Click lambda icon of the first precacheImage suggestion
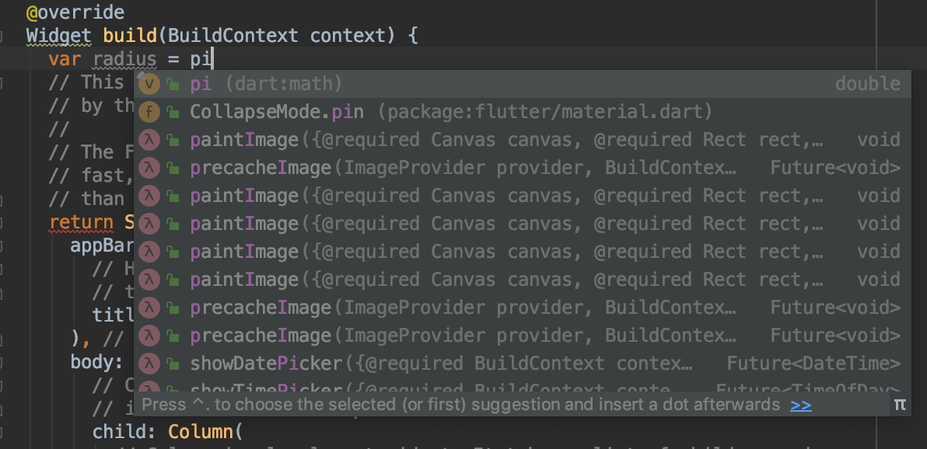The height and width of the screenshot is (449, 927). point(149,168)
